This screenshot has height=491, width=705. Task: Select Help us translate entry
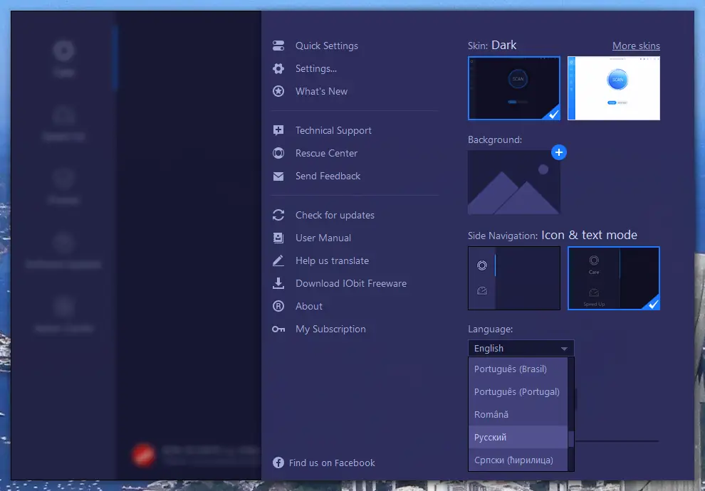[332, 260]
